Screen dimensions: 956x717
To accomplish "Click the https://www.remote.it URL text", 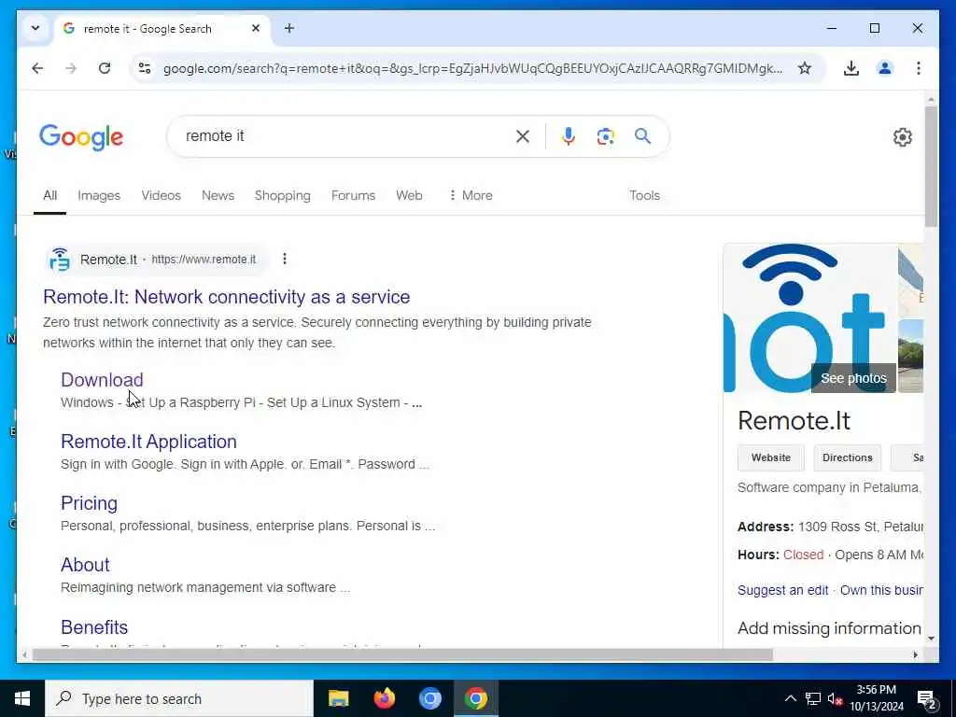I will click(x=204, y=260).
